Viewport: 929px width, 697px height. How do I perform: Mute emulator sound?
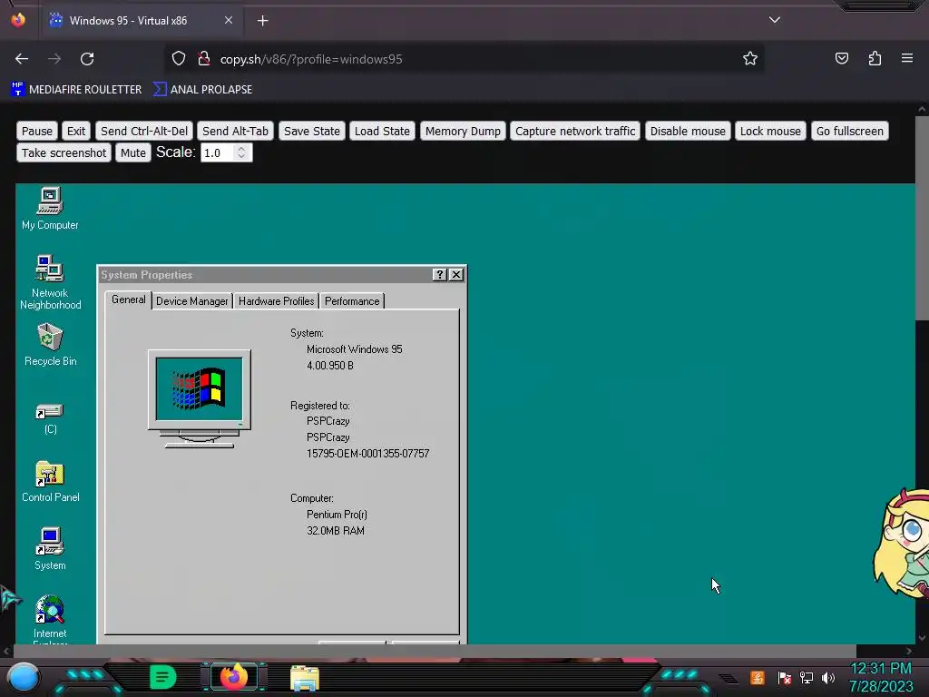coord(133,152)
